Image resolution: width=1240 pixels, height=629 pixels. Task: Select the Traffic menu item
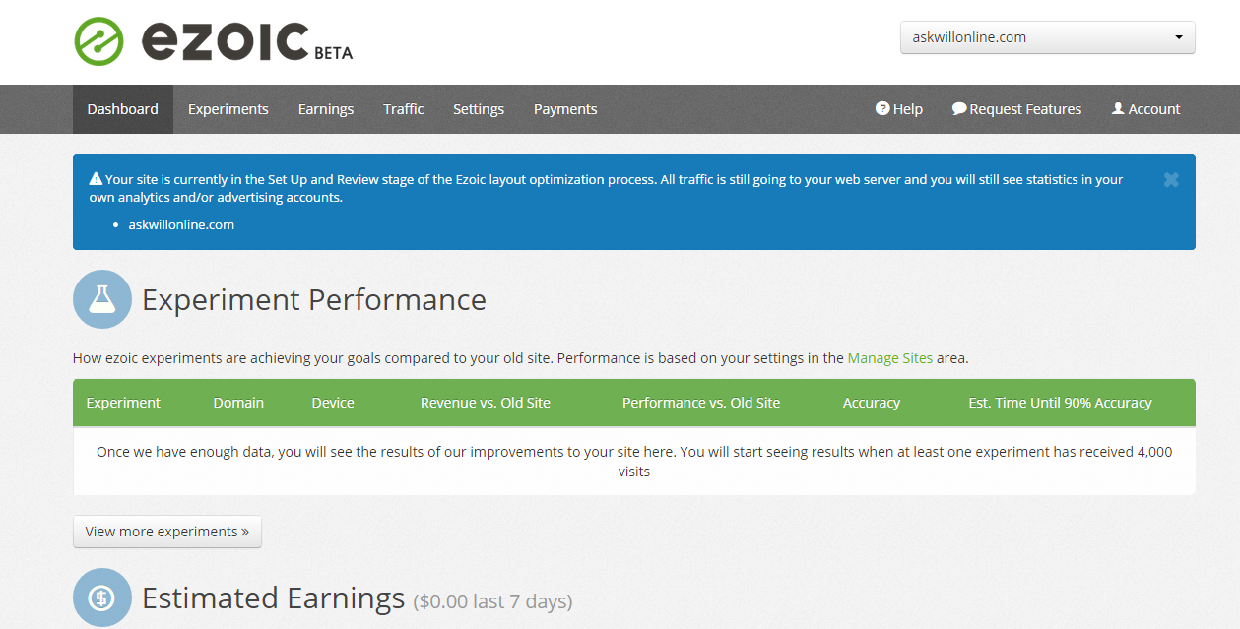click(x=404, y=109)
